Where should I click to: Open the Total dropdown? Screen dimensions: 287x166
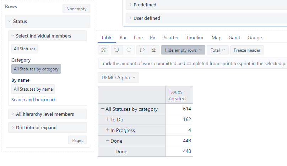tap(218, 50)
